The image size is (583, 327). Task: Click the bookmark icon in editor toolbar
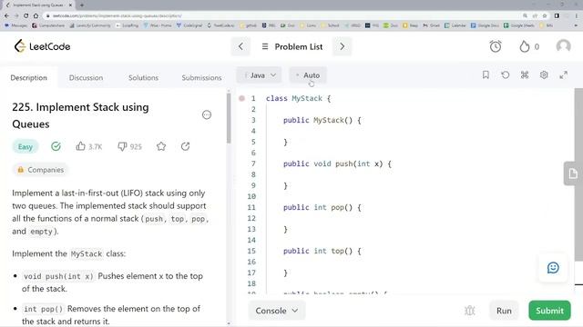(486, 74)
